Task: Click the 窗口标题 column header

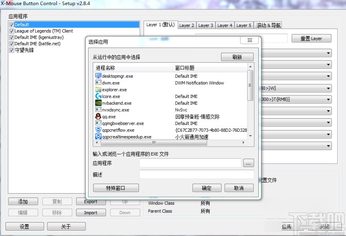Action: click(210, 68)
